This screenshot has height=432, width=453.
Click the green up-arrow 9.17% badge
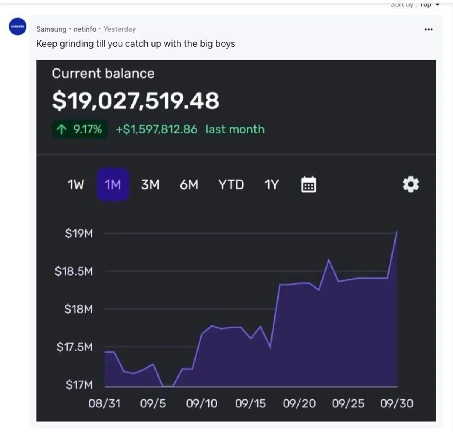coord(80,130)
